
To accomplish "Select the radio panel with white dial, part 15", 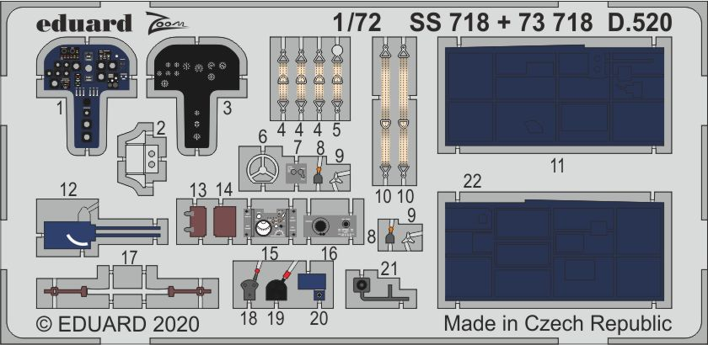I will 269,225.
